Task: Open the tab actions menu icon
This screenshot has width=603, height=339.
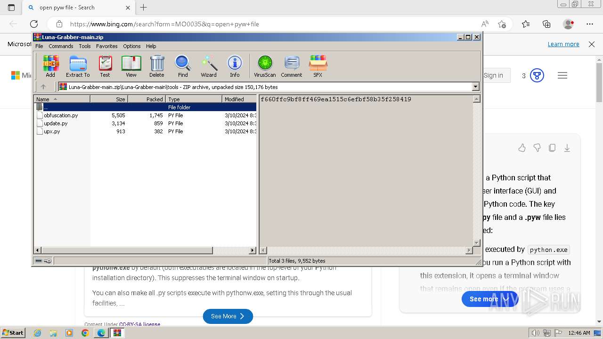Action: click(x=11, y=8)
